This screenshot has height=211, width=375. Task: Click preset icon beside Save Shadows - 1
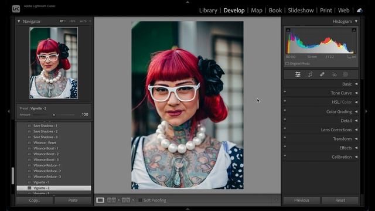(29, 125)
